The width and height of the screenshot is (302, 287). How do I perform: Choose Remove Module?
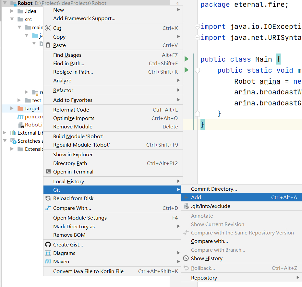113,127
